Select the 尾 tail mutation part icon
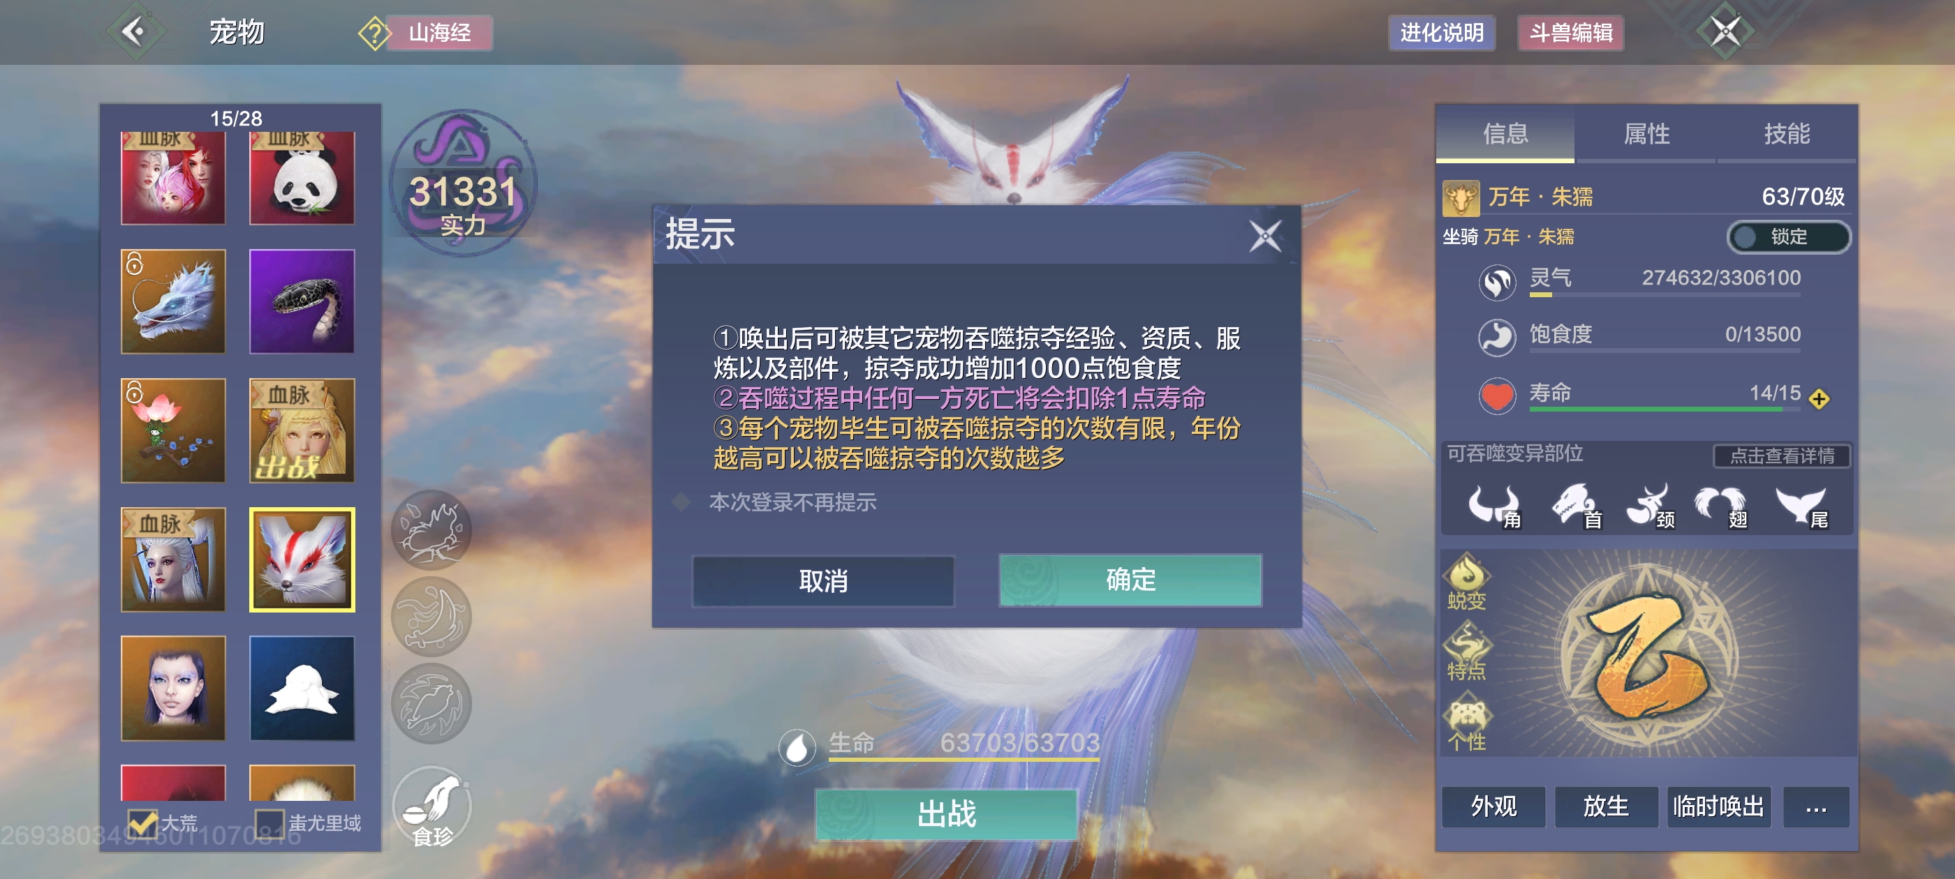The width and height of the screenshot is (1955, 879). tap(1801, 506)
